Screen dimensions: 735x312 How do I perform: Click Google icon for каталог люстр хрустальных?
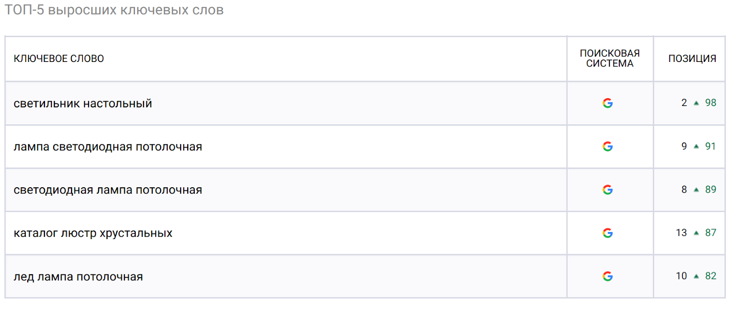point(607,233)
